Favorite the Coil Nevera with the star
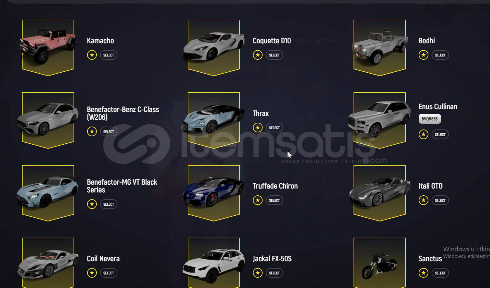 [92, 273]
